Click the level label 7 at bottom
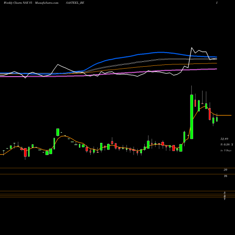 tap(225, 199)
